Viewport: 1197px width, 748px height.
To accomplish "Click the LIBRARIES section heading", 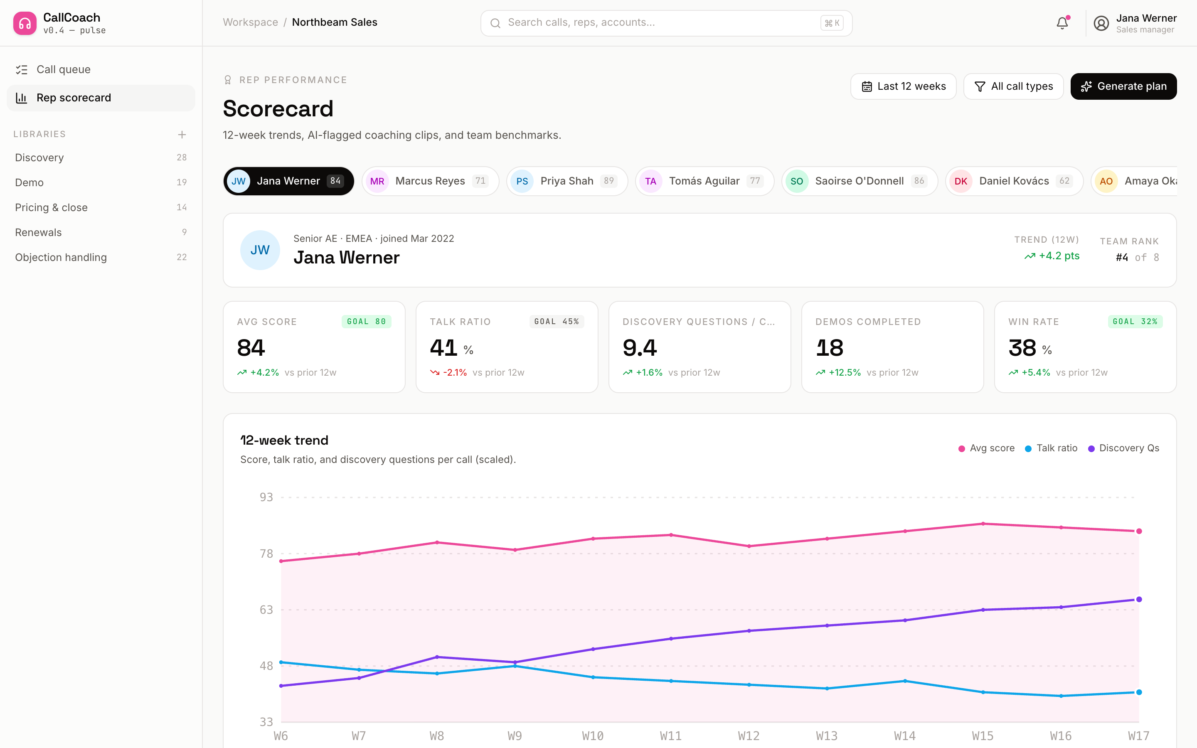I will coord(39,135).
